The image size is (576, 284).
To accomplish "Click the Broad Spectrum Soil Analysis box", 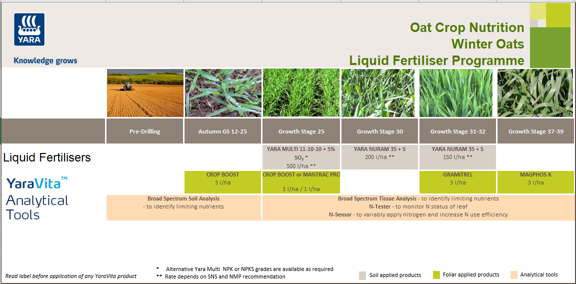I will (183, 207).
